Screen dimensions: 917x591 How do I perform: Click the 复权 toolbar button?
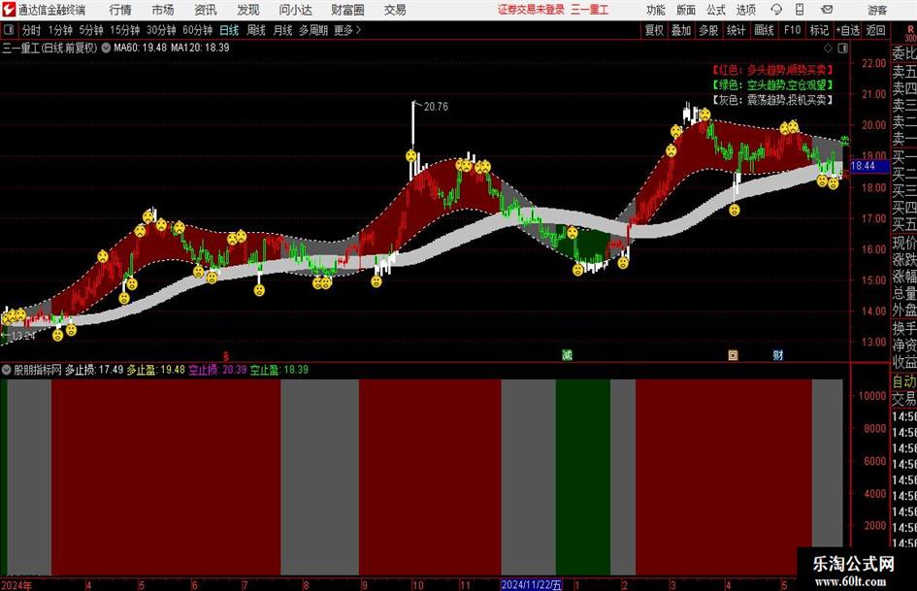click(x=654, y=30)
